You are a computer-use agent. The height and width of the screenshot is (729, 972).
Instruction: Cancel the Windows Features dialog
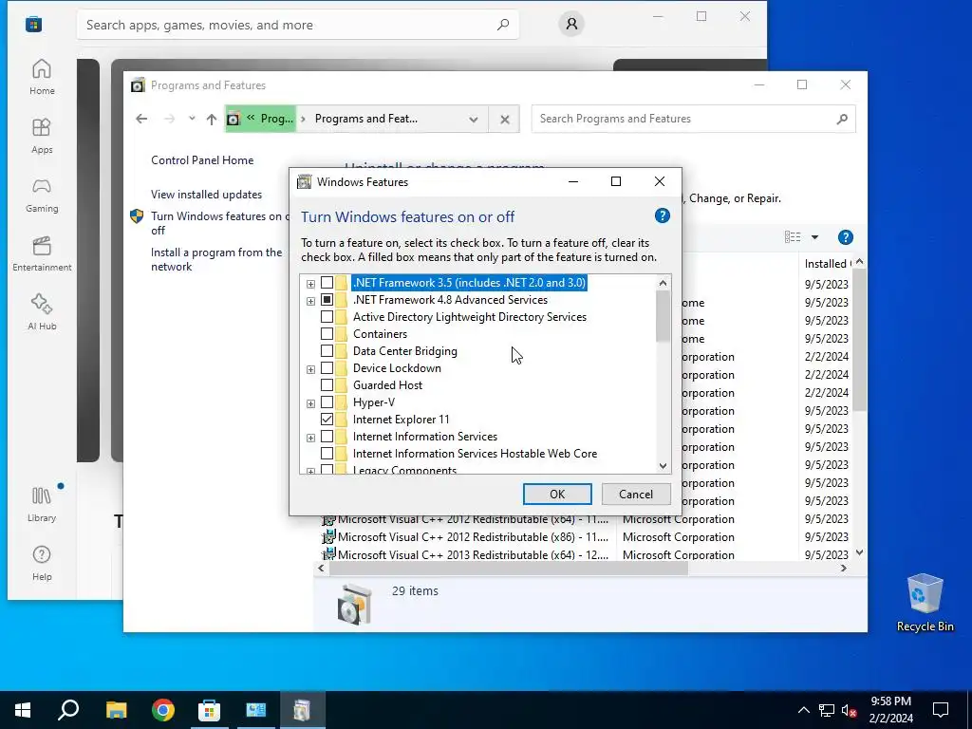pyautogui.click(x=635, y=494)
